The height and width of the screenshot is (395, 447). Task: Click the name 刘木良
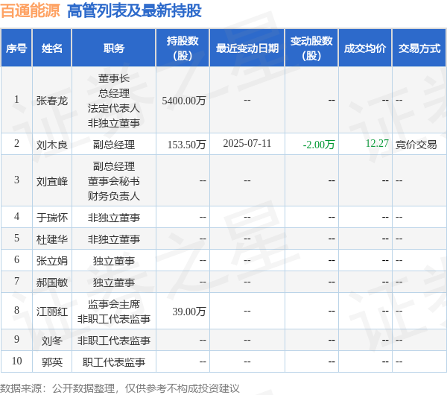[52, 145]
